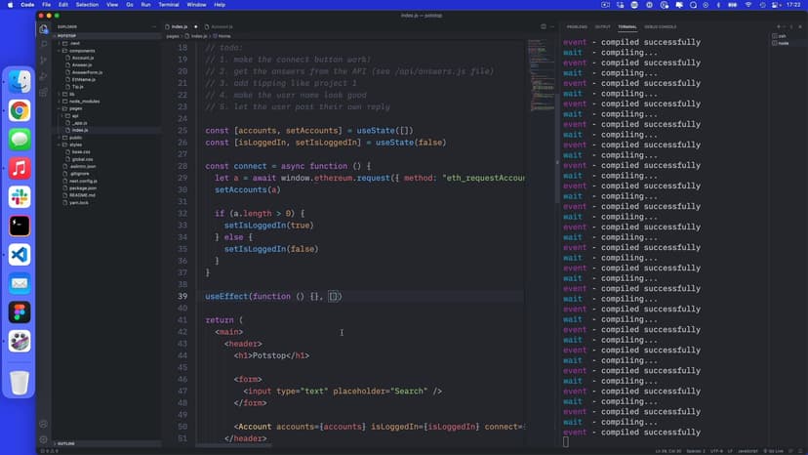808x455 pixels.
Task: Open the Search view in activity bar
Action: pos(44,44)
